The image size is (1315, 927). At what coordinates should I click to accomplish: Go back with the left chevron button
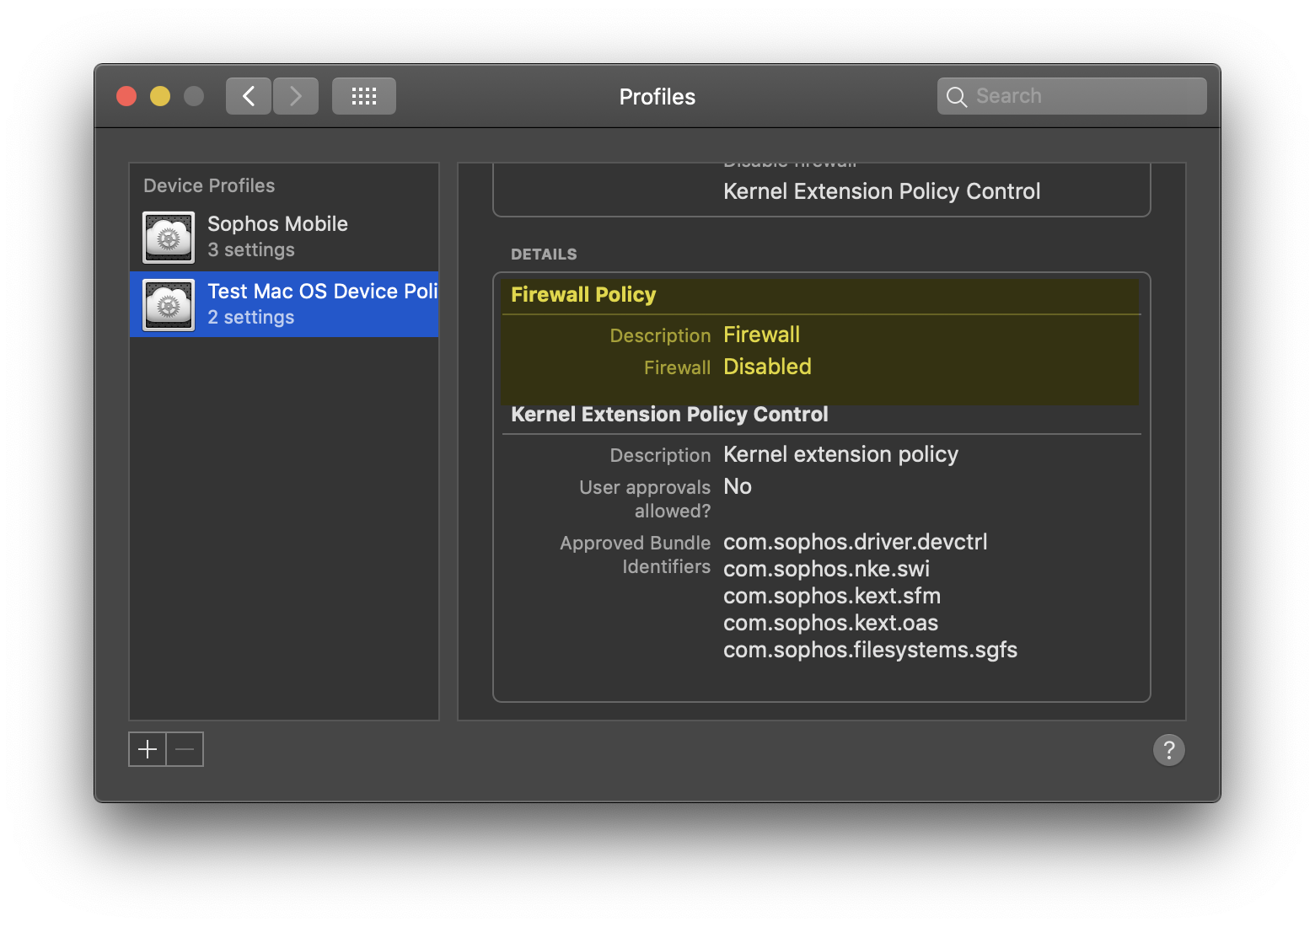coord(249,96)
